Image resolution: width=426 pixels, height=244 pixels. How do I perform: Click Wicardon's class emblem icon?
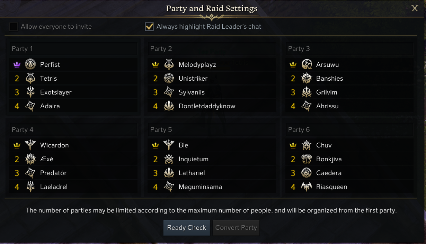point(30,145)
